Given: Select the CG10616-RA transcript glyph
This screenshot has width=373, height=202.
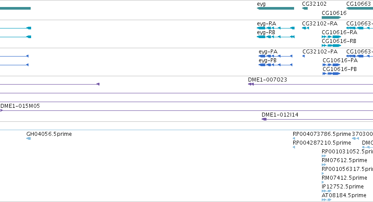Looking at the screenshot, I should (x=331, y=37).
